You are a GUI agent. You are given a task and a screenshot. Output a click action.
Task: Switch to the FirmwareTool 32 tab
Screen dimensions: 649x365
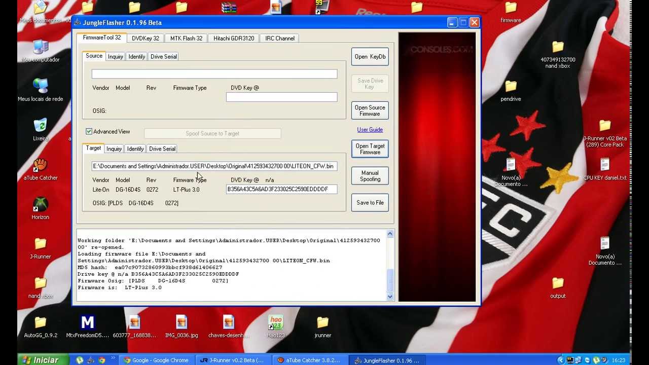pyautogui.click(x=102, y=38)
